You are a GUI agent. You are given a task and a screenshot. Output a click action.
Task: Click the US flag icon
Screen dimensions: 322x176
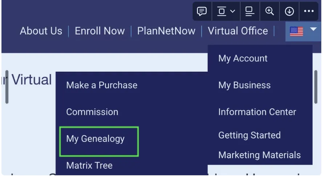[x=297, y=32]
